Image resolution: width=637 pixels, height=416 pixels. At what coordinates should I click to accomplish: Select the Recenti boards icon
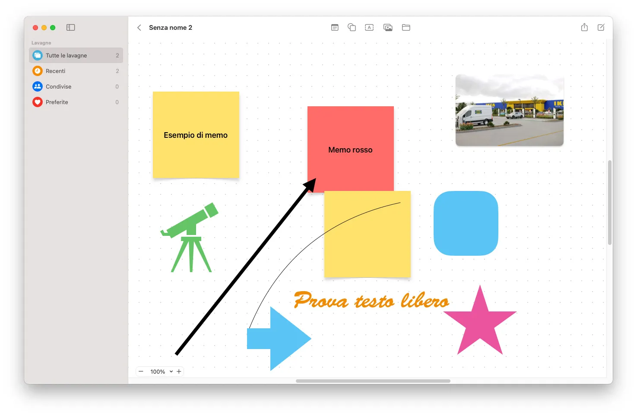click(37, 70)
